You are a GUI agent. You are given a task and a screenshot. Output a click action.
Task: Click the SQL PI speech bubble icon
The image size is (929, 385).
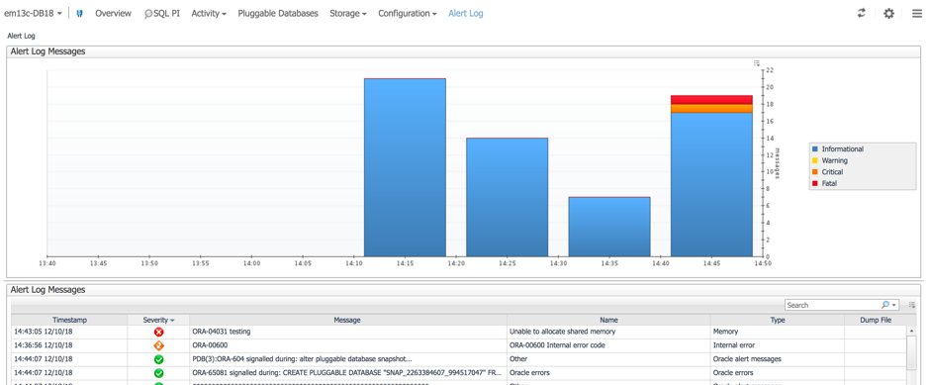pos(148,14)
